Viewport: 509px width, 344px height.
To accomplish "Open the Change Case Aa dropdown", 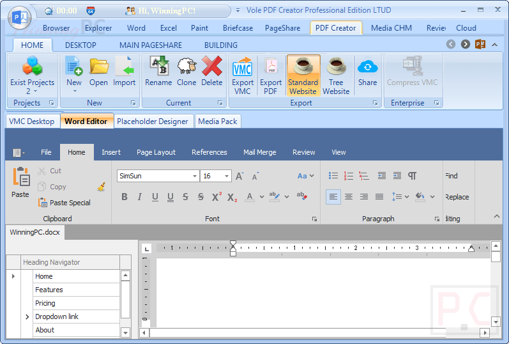I will click(306, 176).
